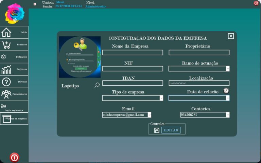Click the Nome da Empresa field
The height and width of the screenshot is (163, 261).
[x=133, y=53]
